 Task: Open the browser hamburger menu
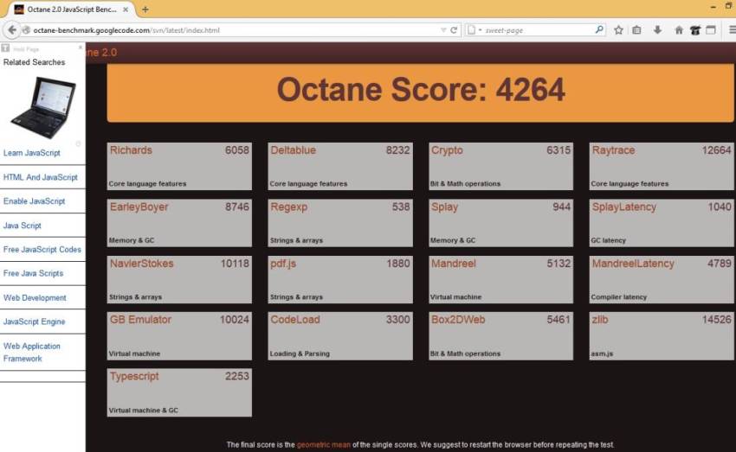pyautogui.click(x=732, y=30)
